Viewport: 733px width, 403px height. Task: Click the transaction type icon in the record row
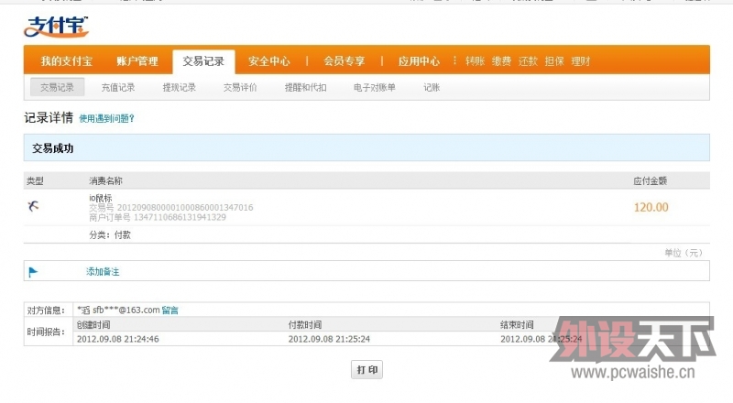pos(33,206)
